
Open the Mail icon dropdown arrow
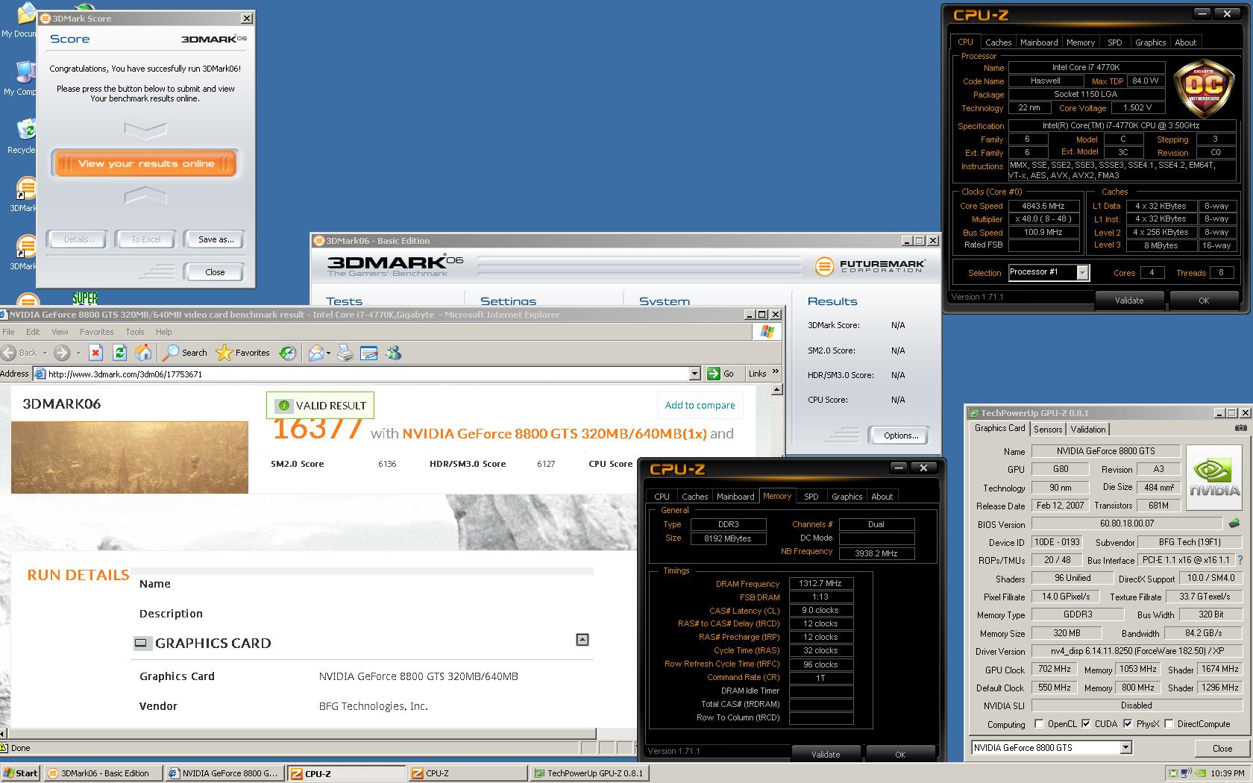tap(328, 353)
